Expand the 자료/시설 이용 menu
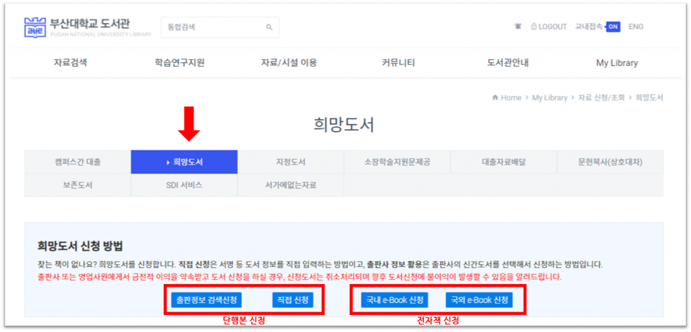Viewport: 691px width, 332px height. point(289,63)
